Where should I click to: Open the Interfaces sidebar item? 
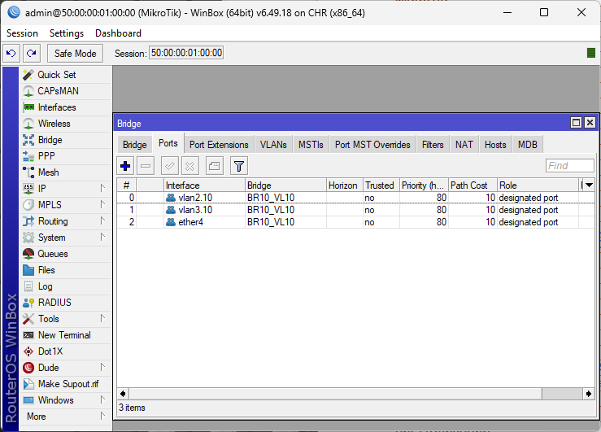click(x=56, y=107)
